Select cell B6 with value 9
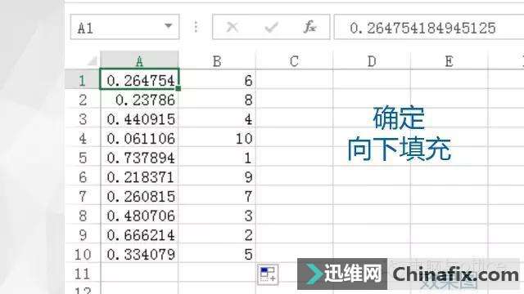The image size is (524, 294). point(217,176)
